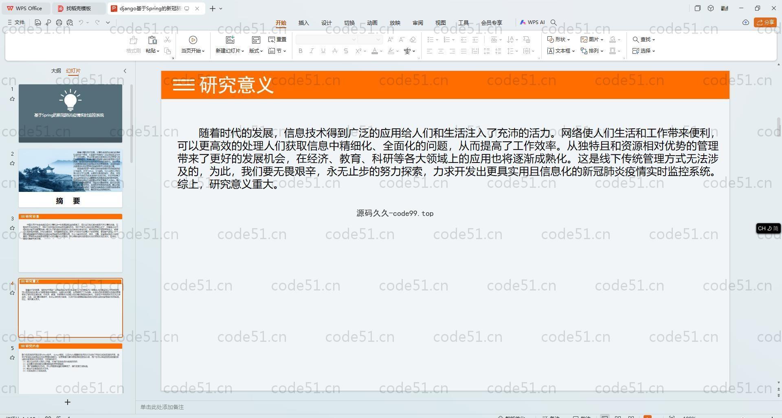Select slide 2 摘要 thumbnail
The width and height of the screenshot is (782, 418).
tap(70, 178)
